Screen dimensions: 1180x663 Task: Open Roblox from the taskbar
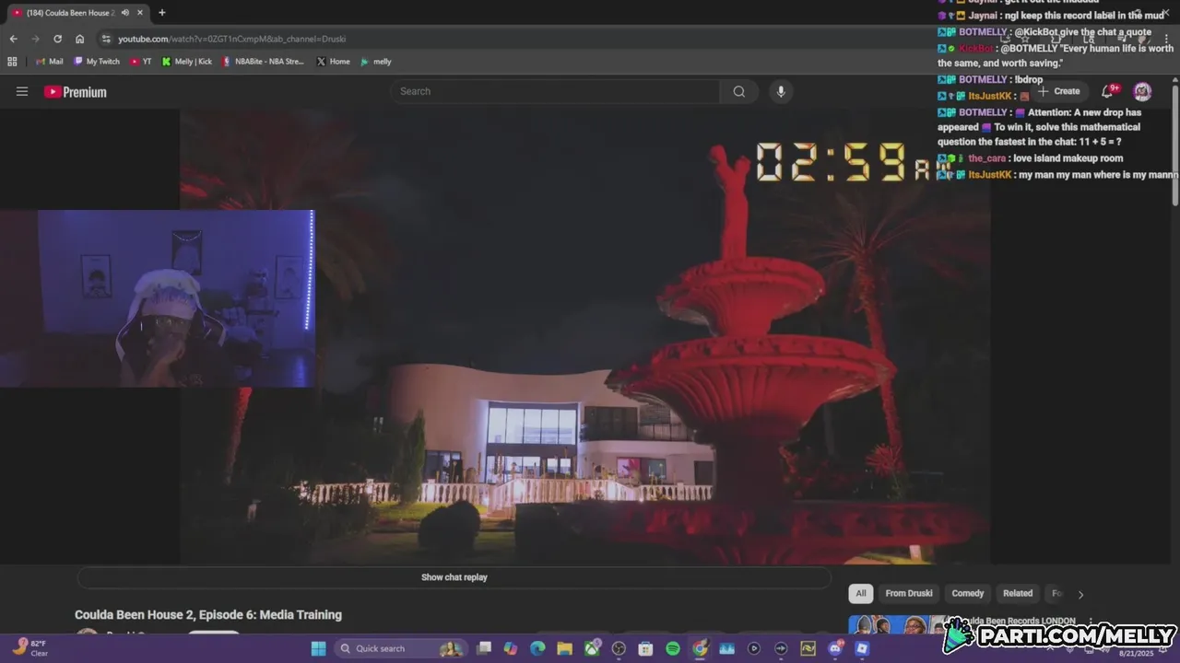[862, 648]
